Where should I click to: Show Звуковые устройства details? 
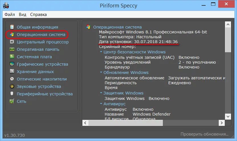[39, 86]
